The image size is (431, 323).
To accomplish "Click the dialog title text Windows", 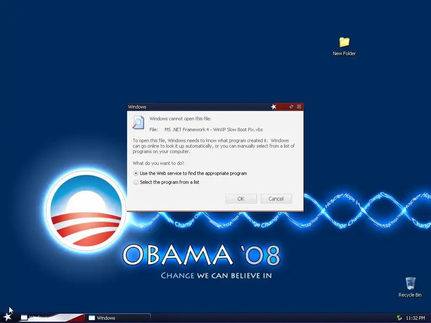I will (137, 107).
